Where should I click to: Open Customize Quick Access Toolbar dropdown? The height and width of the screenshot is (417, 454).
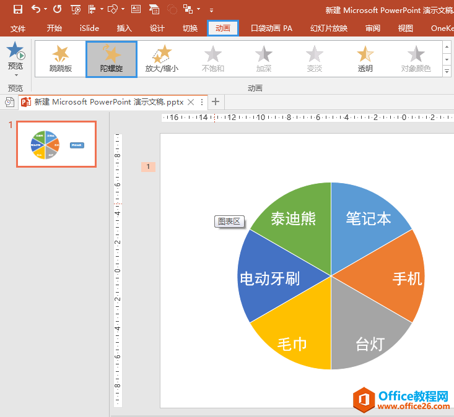pos(211,10)
